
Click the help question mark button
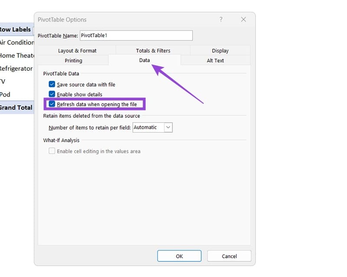pyautogui.click(x=221, y=20)
